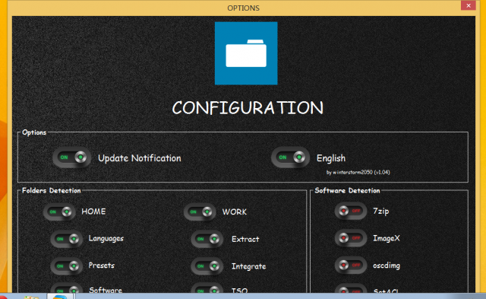Toggle the English language switch
Screen dimensions: 486x299
290,157
